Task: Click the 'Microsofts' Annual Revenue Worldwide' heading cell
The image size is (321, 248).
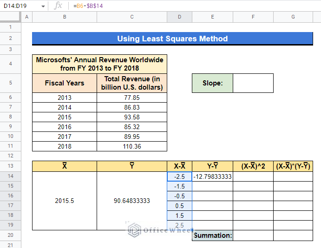Action: [99, 64]
